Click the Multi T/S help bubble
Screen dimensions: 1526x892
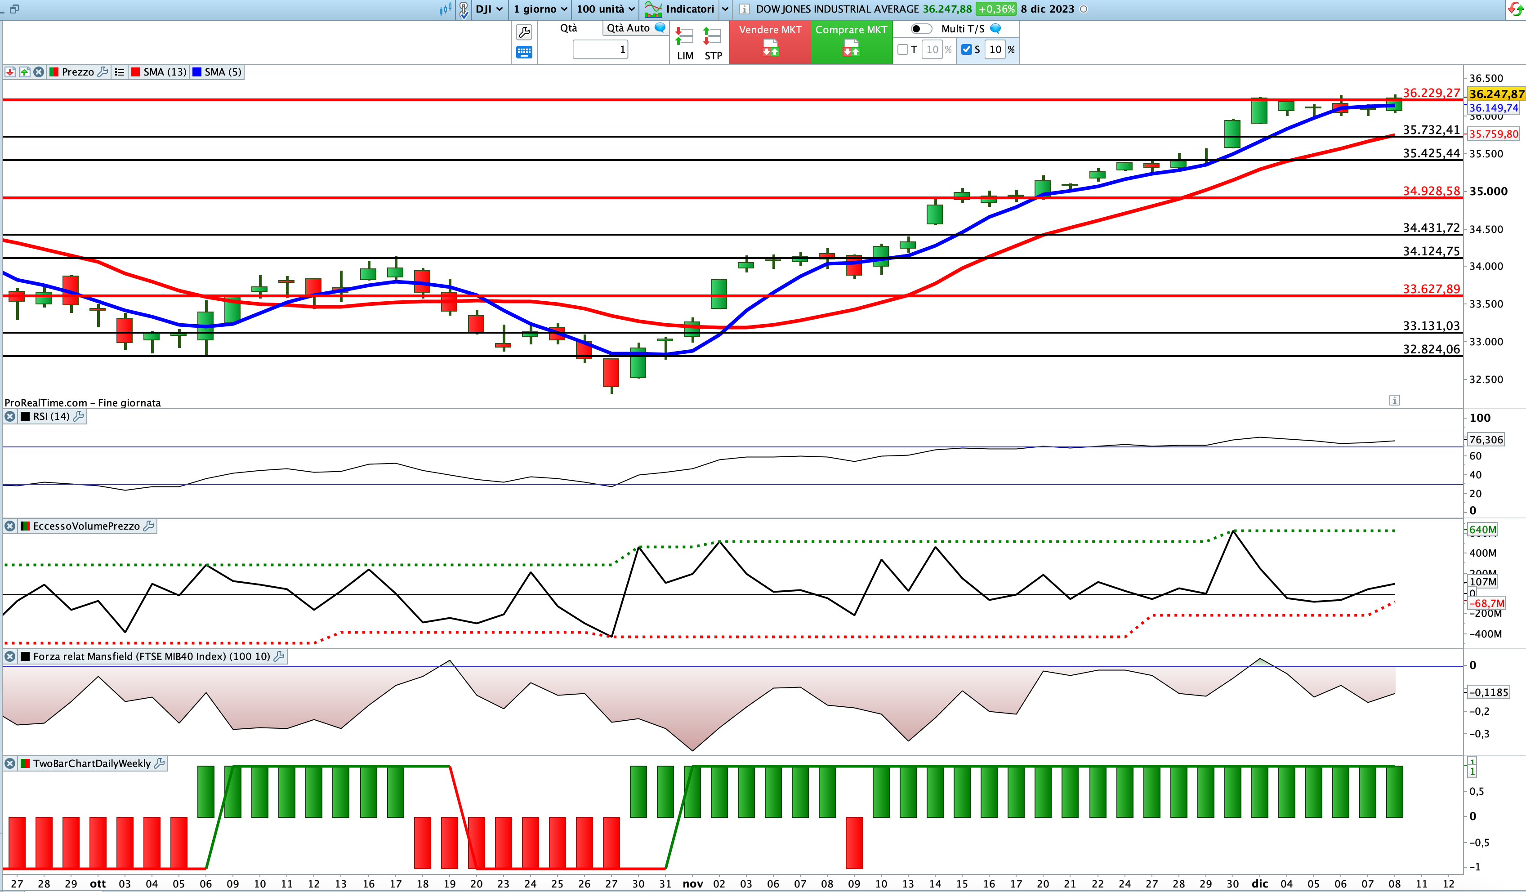coord(995,28)
